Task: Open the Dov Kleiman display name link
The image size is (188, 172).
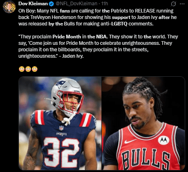Action: (33, 4)
